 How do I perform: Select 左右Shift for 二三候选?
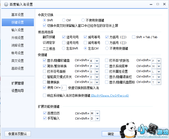(x=63, y=48)
